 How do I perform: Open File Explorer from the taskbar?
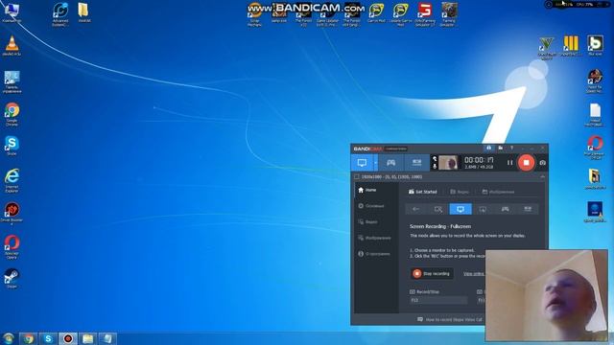click(87, 338)
